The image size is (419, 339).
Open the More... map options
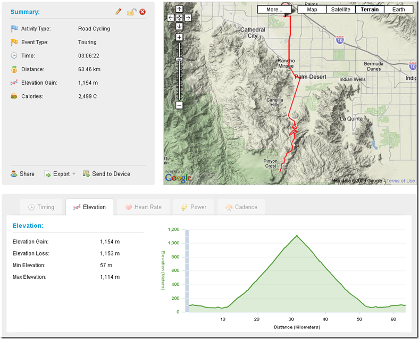pyautogui.click(x=274, y=10)
